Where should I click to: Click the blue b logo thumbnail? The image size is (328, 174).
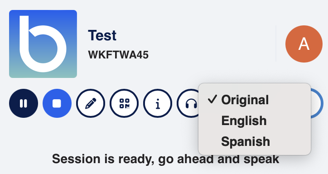(x=43, y=44)
